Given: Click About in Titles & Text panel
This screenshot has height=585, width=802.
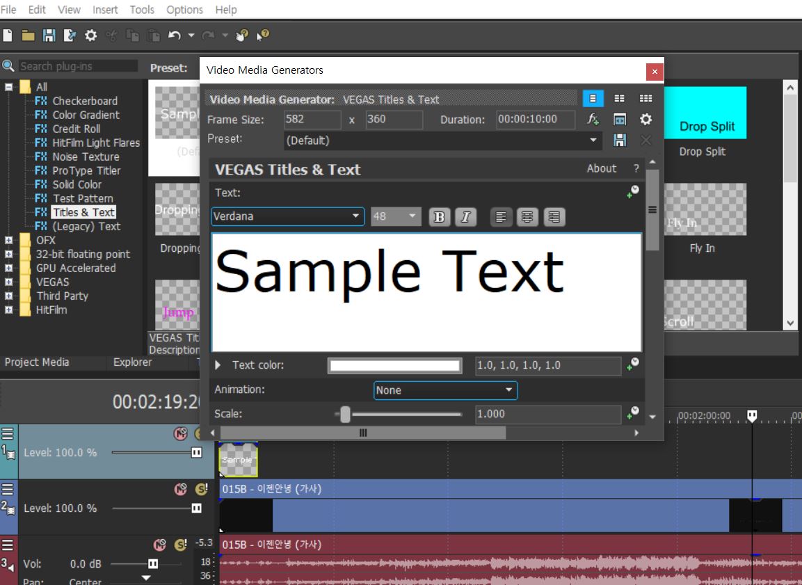Looking at the screenshot, I should tap(602, 168).
